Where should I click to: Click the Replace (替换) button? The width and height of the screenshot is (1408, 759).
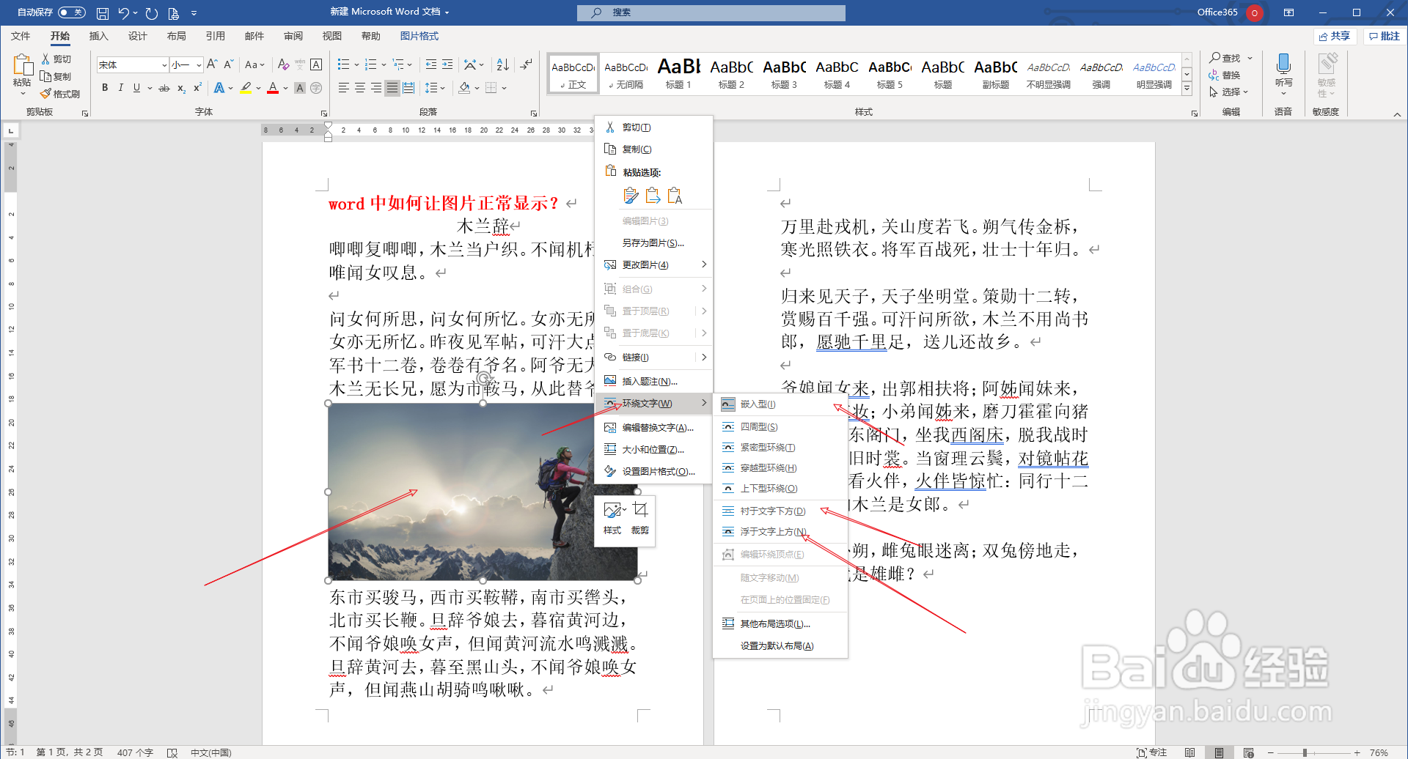click(1225, 75)
